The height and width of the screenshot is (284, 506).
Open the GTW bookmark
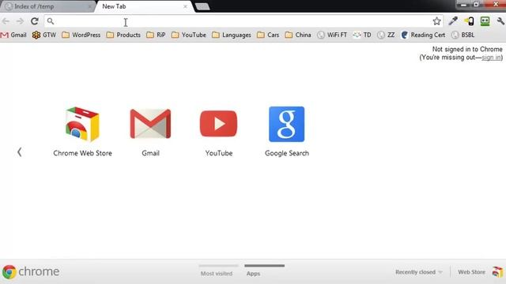(44, 35)
